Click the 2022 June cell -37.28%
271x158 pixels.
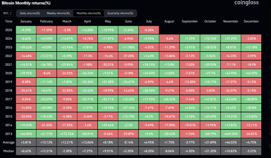pyautogui.click(x=128, y=56)
